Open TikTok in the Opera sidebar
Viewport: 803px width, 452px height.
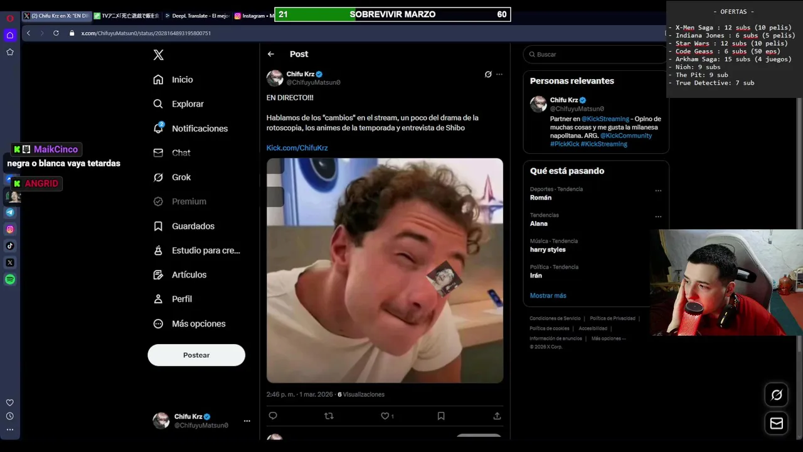click(10, 246)
